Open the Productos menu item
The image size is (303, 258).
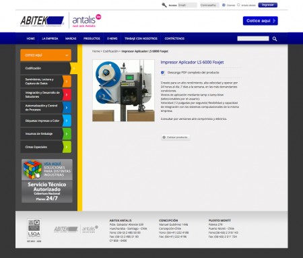(92, 38)
